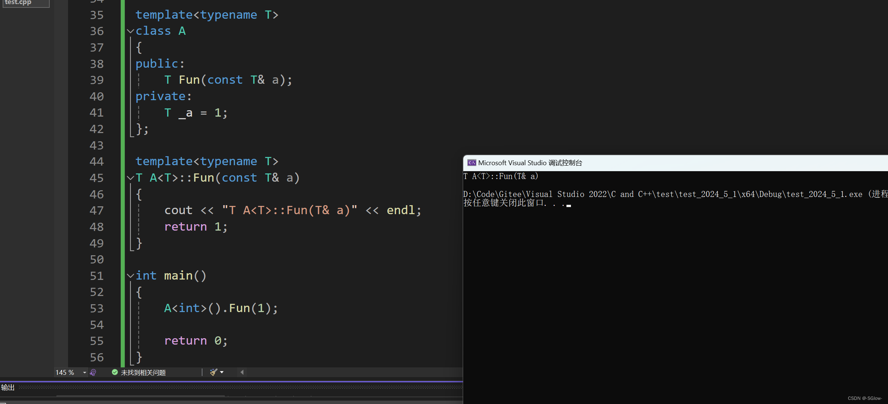Click the debug console title text
Viewport: 888px width, 404px height.
[x=530, y=163]
